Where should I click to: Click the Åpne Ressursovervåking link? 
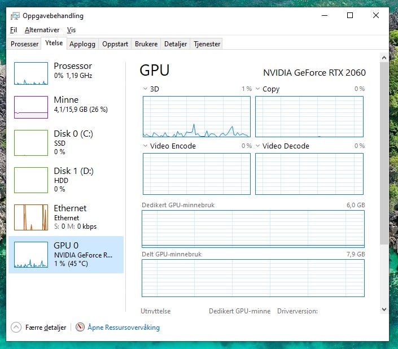[124, 327]
